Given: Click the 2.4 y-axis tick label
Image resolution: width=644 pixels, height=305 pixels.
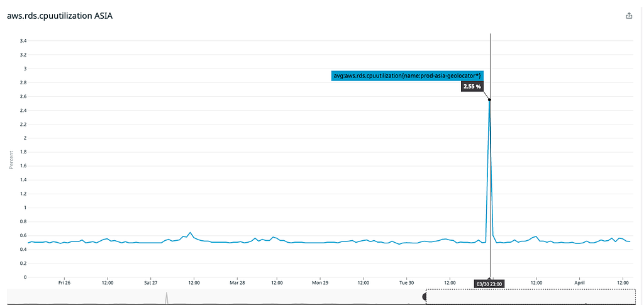Looking at the screenshot, I should (23, 111).
